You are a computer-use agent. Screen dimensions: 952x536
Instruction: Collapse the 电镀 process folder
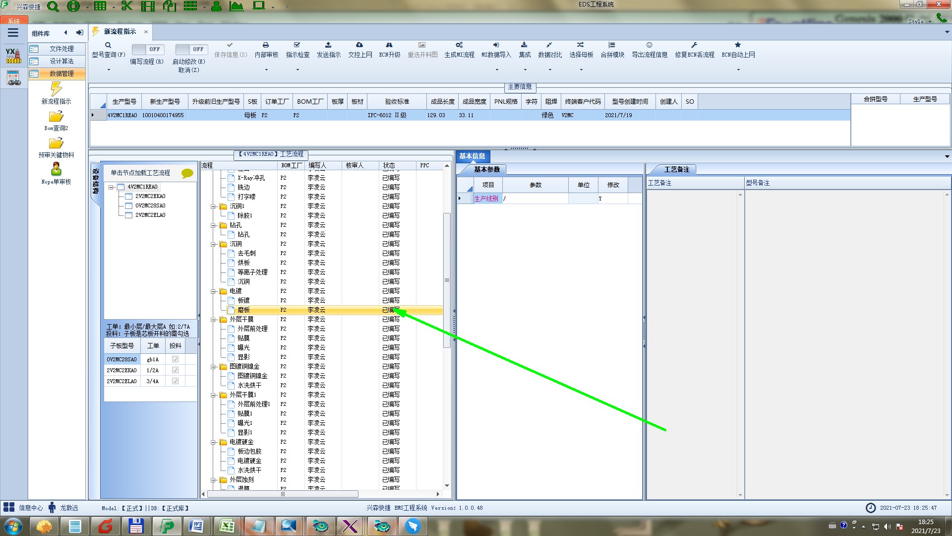tap(214, 291)
